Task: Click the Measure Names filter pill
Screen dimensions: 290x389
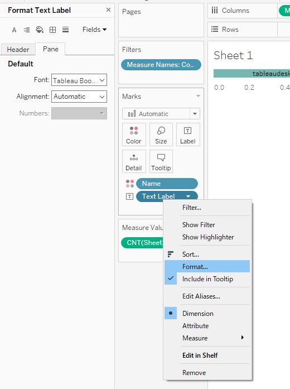Action: click(161, 65)
